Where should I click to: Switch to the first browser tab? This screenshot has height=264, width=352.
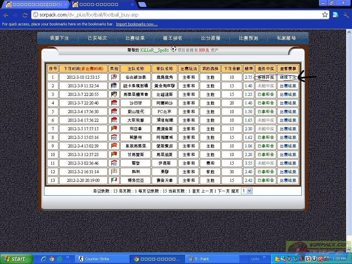[x=34, y=4]
